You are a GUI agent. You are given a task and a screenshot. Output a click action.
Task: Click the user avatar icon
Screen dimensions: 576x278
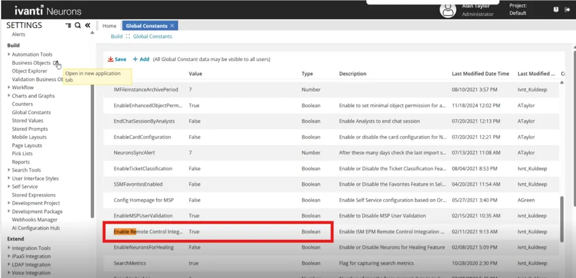coord(448,9)
